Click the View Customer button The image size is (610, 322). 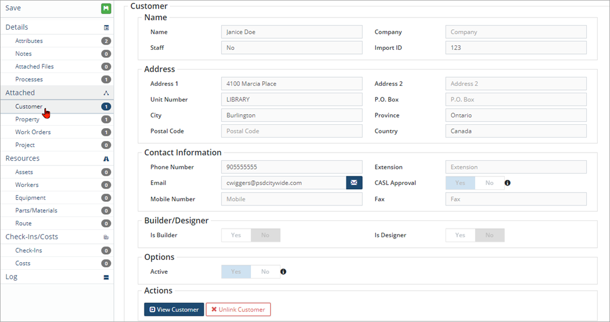pyautogui.click(x=174, y=309)
